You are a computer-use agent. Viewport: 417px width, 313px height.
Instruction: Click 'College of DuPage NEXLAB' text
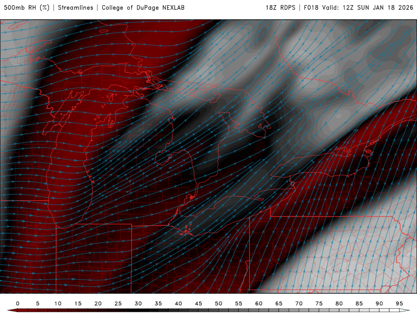[143, 8]
